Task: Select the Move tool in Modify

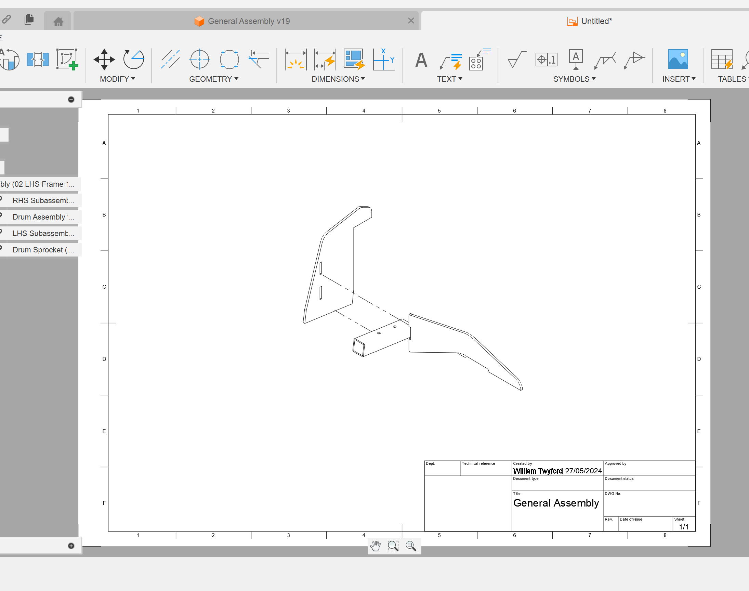Action: [104, 60]
